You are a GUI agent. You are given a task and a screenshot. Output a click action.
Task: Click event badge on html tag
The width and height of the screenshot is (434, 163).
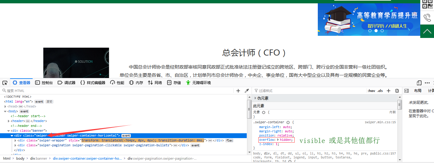coord(39,102)
